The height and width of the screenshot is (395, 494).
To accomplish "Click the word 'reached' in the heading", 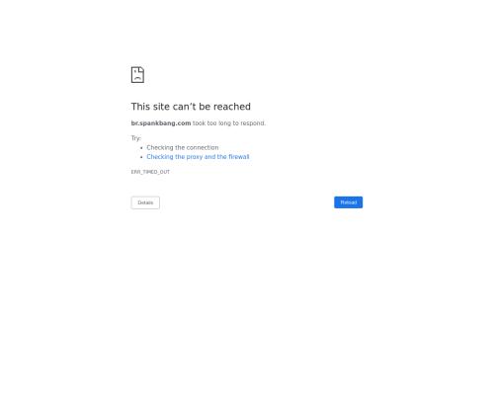I will click(x=232, y=107).
